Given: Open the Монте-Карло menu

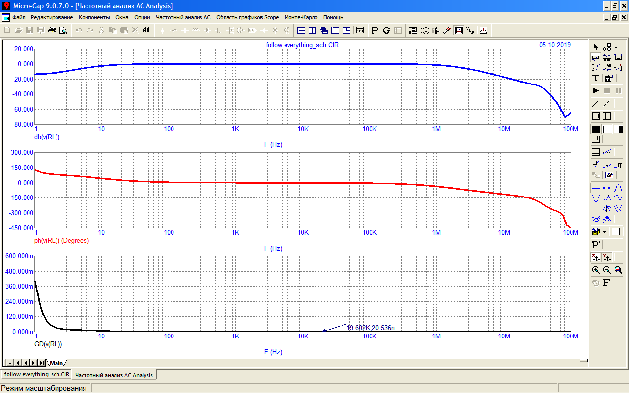Looking at the screenshot, I should (301, 17).
